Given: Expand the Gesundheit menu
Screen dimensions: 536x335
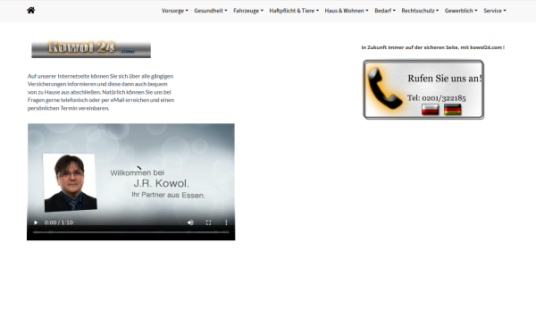Looking at the screenshot, I should (x=211, y=11).
